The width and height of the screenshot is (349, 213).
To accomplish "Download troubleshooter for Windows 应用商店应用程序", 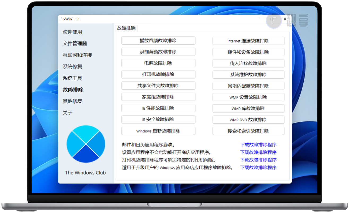I will tap(258, 168).
